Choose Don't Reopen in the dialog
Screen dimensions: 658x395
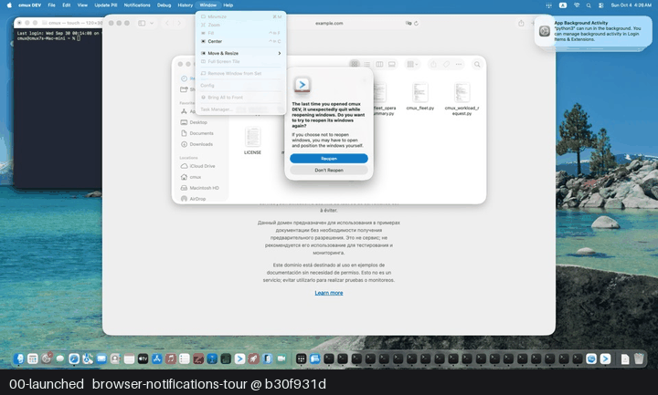click(329, 170)
